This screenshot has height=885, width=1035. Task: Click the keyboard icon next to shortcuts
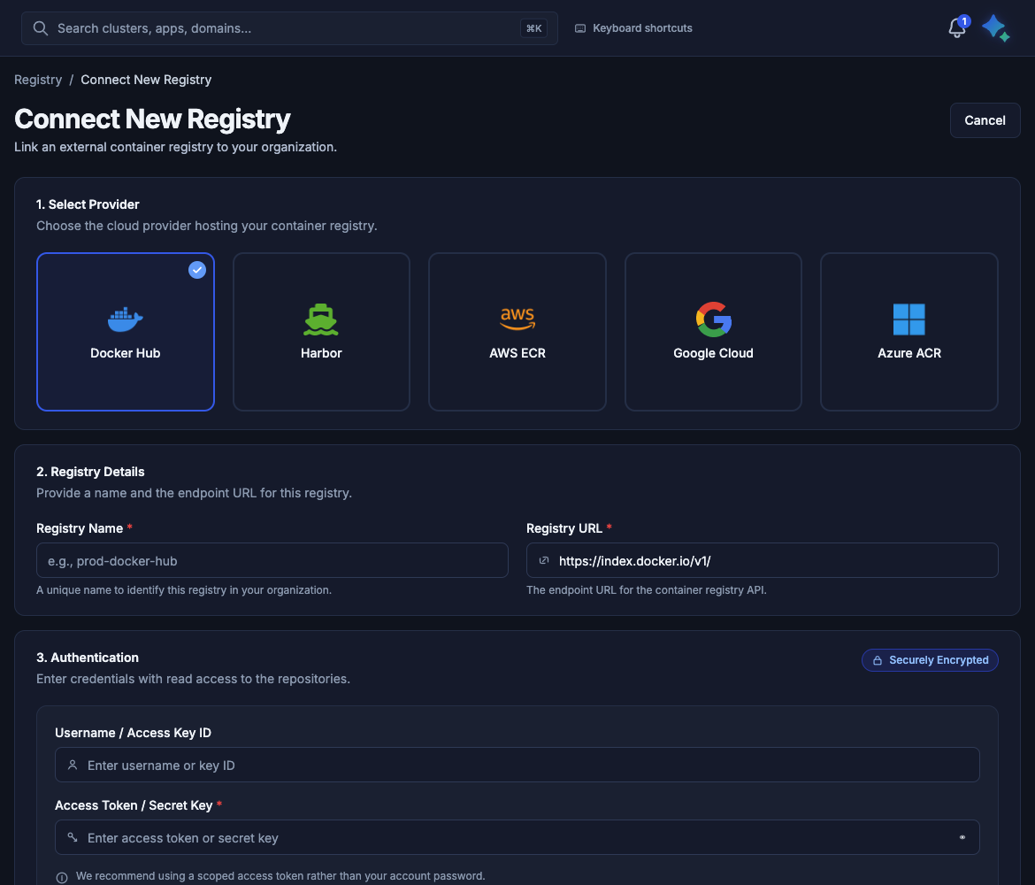tap(580, 28)
